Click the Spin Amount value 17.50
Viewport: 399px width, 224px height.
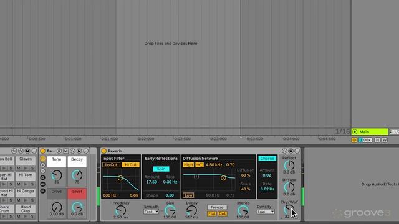151,182
